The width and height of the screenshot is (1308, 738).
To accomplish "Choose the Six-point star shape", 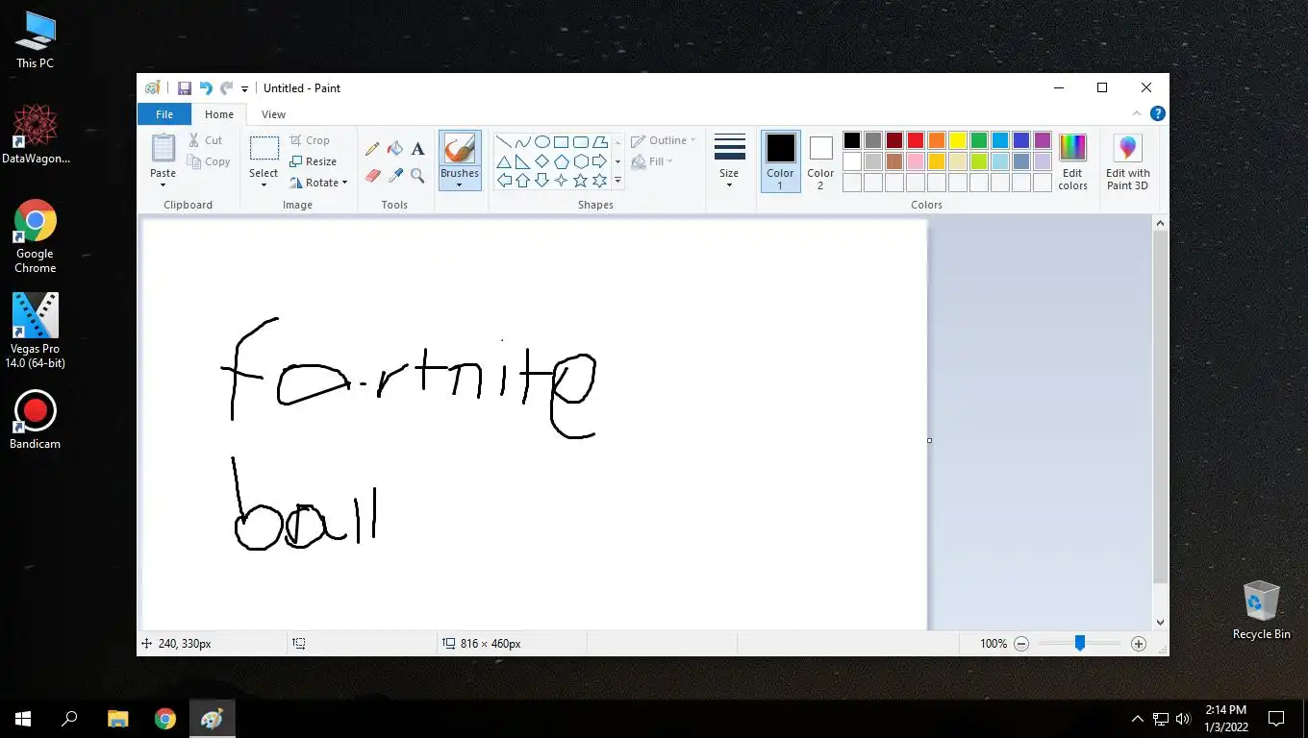I will pyautogui.click(x=600, y=181).
